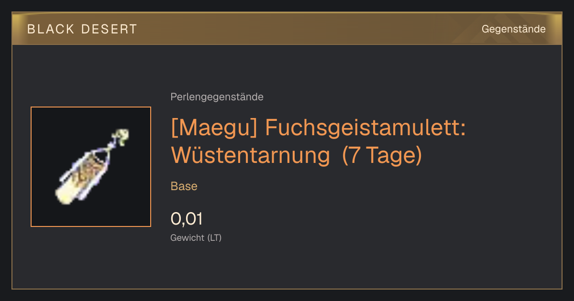Click the Fuchsgeistamulett item icon

pos(91,167)
